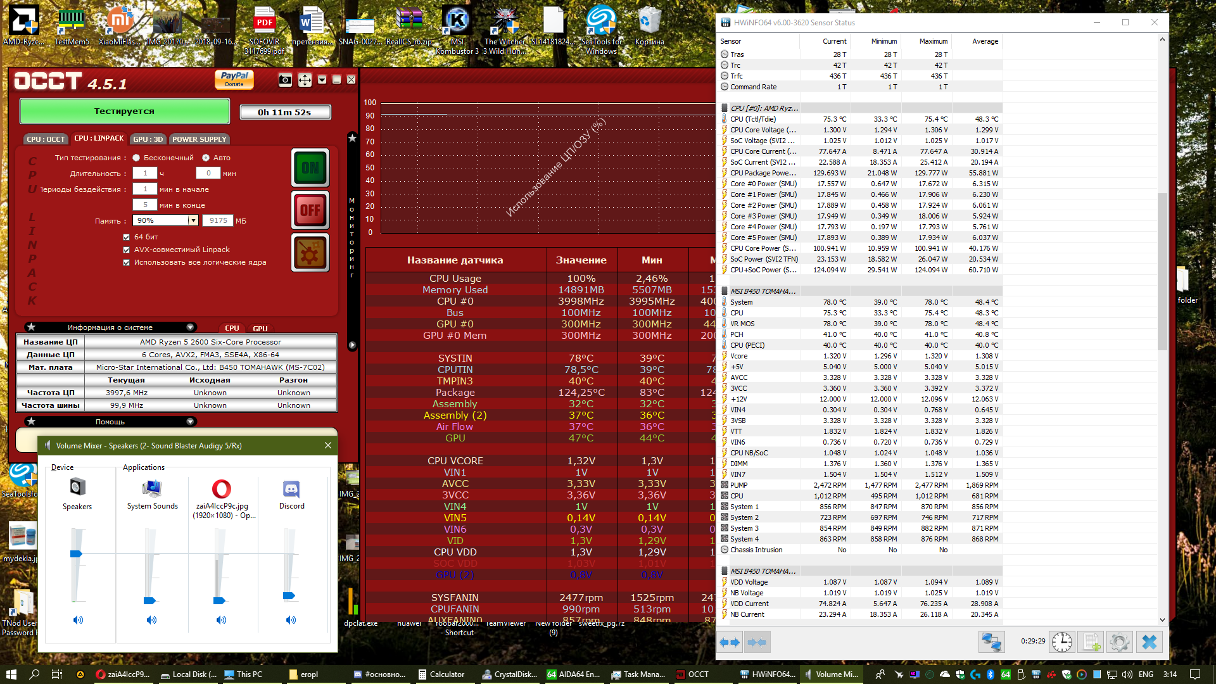Click the HWiNFO expand columns arrows icon
The height and width of the screenshot is (684, 1216).
730,642
